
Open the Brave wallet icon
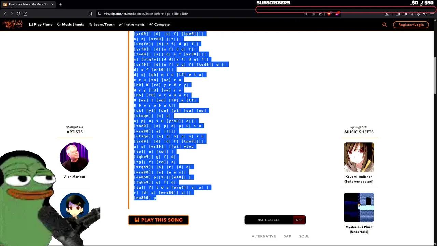[405, 14]
